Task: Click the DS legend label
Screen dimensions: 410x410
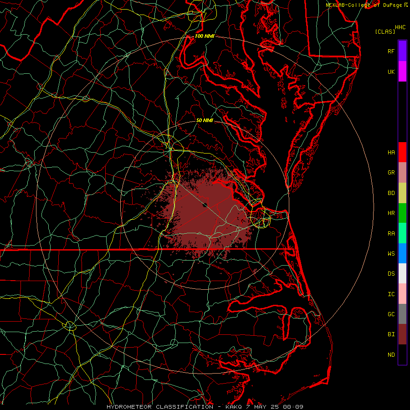Action: tap(391, 273)
